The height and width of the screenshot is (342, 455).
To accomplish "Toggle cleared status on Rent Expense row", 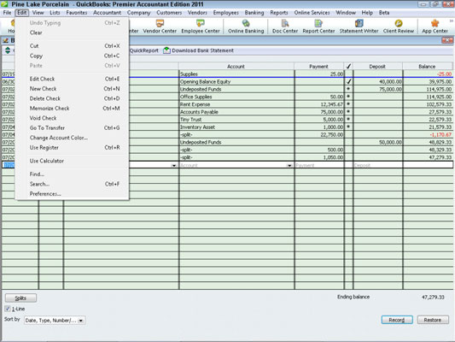I will click(349, 104).
